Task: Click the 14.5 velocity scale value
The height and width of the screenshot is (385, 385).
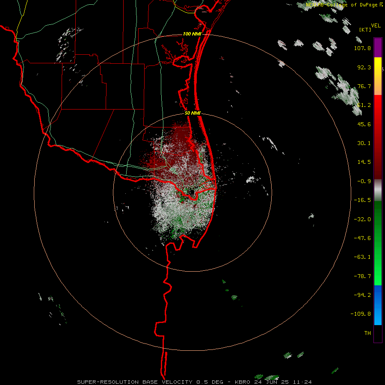Action: coord(364,162)
